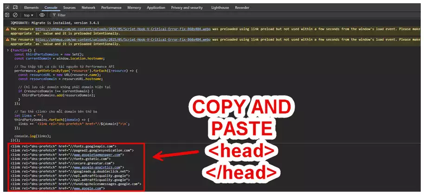Click the 'const currentDomain = window.location.hostname' line
Viewport: 424px width, 195px height.
pos(59,58)
